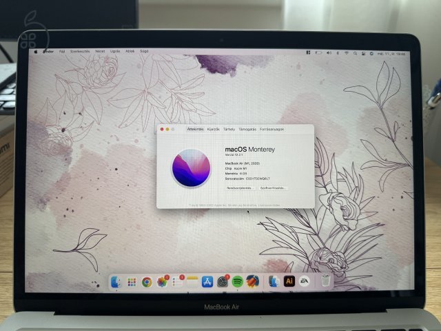Click the version number under macOS Monterey
Screen dimensions: 441x331
[234, 155]
